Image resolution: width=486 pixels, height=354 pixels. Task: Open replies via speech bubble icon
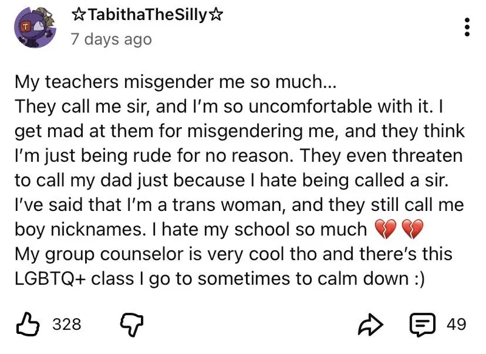(x=423, y=324)
